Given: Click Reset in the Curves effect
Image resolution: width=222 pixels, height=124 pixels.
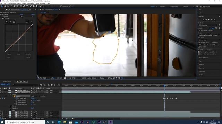Looking at the screenshot, I should (22, 14).
